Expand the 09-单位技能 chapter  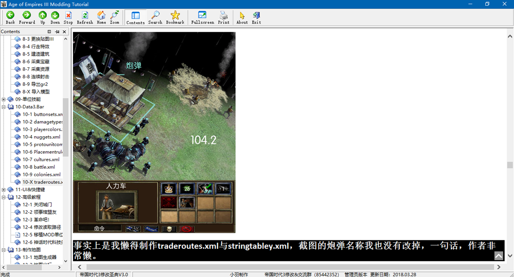pyautogui.click(x=4, y=99)
